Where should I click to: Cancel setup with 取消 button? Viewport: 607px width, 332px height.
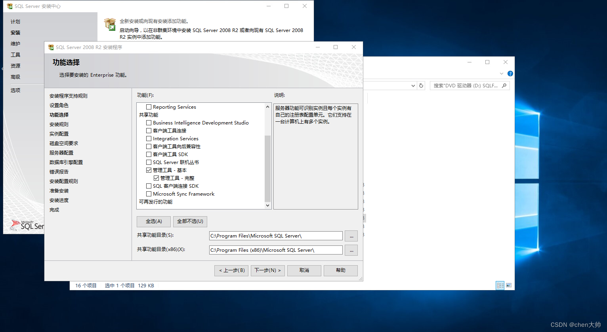click(304, 270)
